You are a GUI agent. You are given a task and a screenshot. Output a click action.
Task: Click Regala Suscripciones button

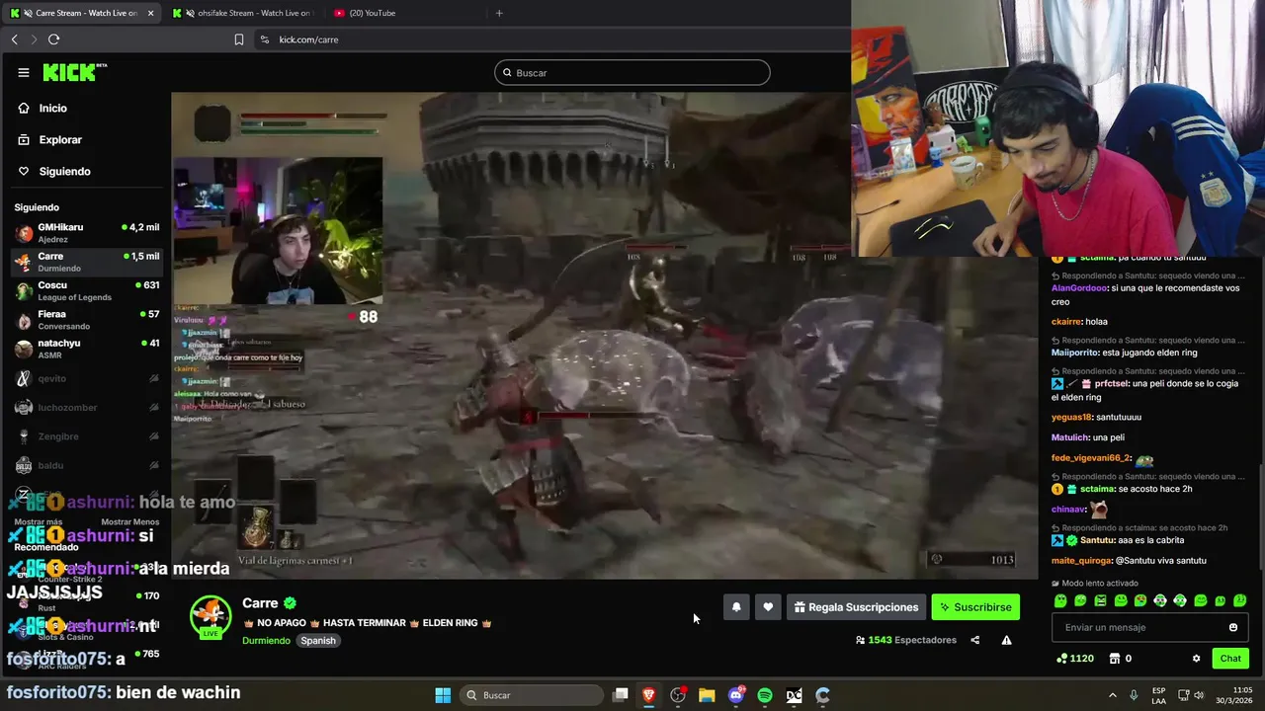[856, 607]
